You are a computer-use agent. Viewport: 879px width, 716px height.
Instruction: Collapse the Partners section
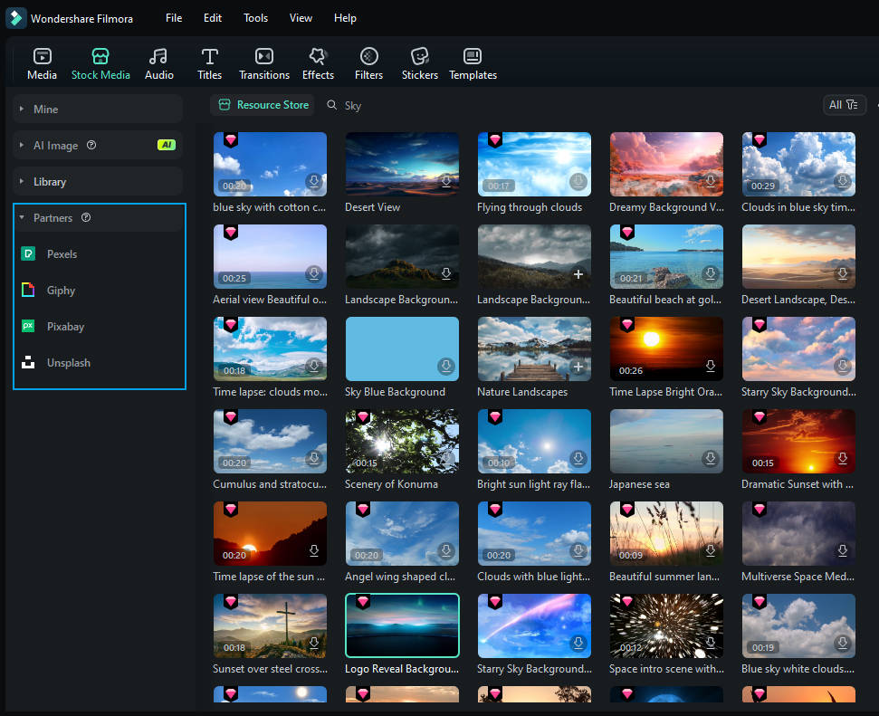point(98,217)
